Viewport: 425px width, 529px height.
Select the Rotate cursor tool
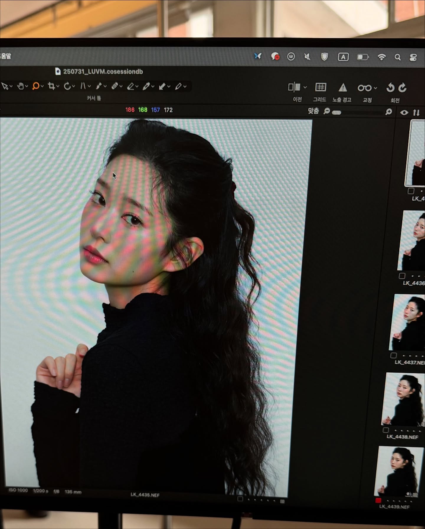click(x=68, y=86)
